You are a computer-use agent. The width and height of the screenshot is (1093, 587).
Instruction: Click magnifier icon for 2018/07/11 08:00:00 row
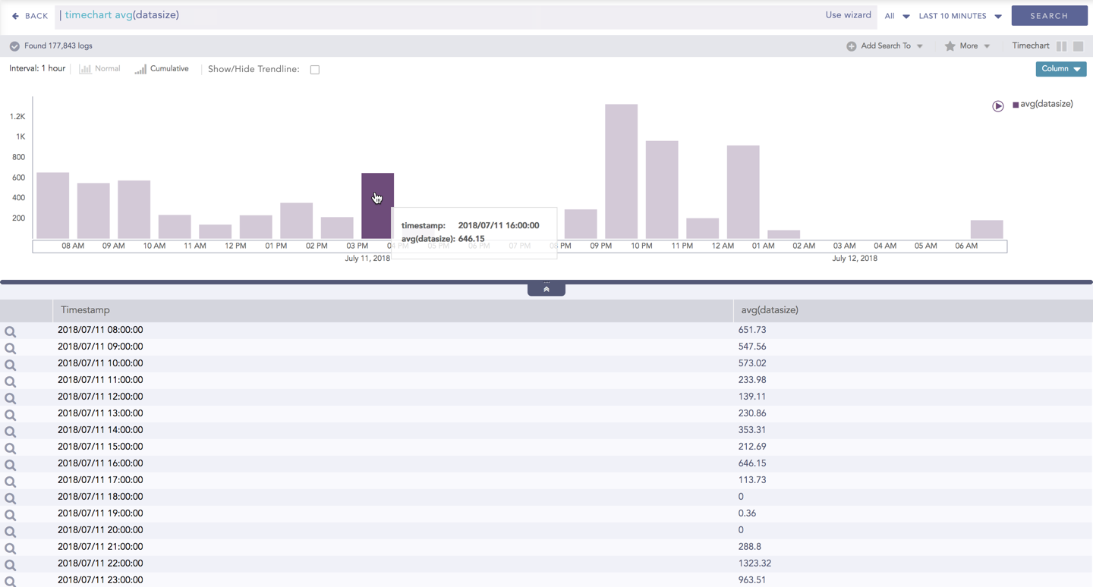[11, 332]
